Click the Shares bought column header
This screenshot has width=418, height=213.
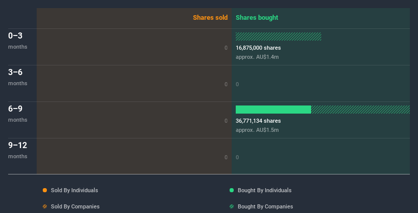coord(257,18)
